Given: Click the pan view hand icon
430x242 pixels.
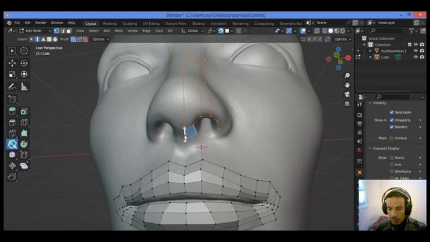Looking at the screenshot, I should pos(347,85).
